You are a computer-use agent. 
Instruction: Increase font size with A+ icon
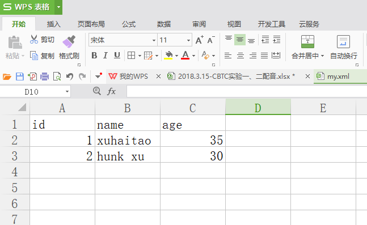200,40
